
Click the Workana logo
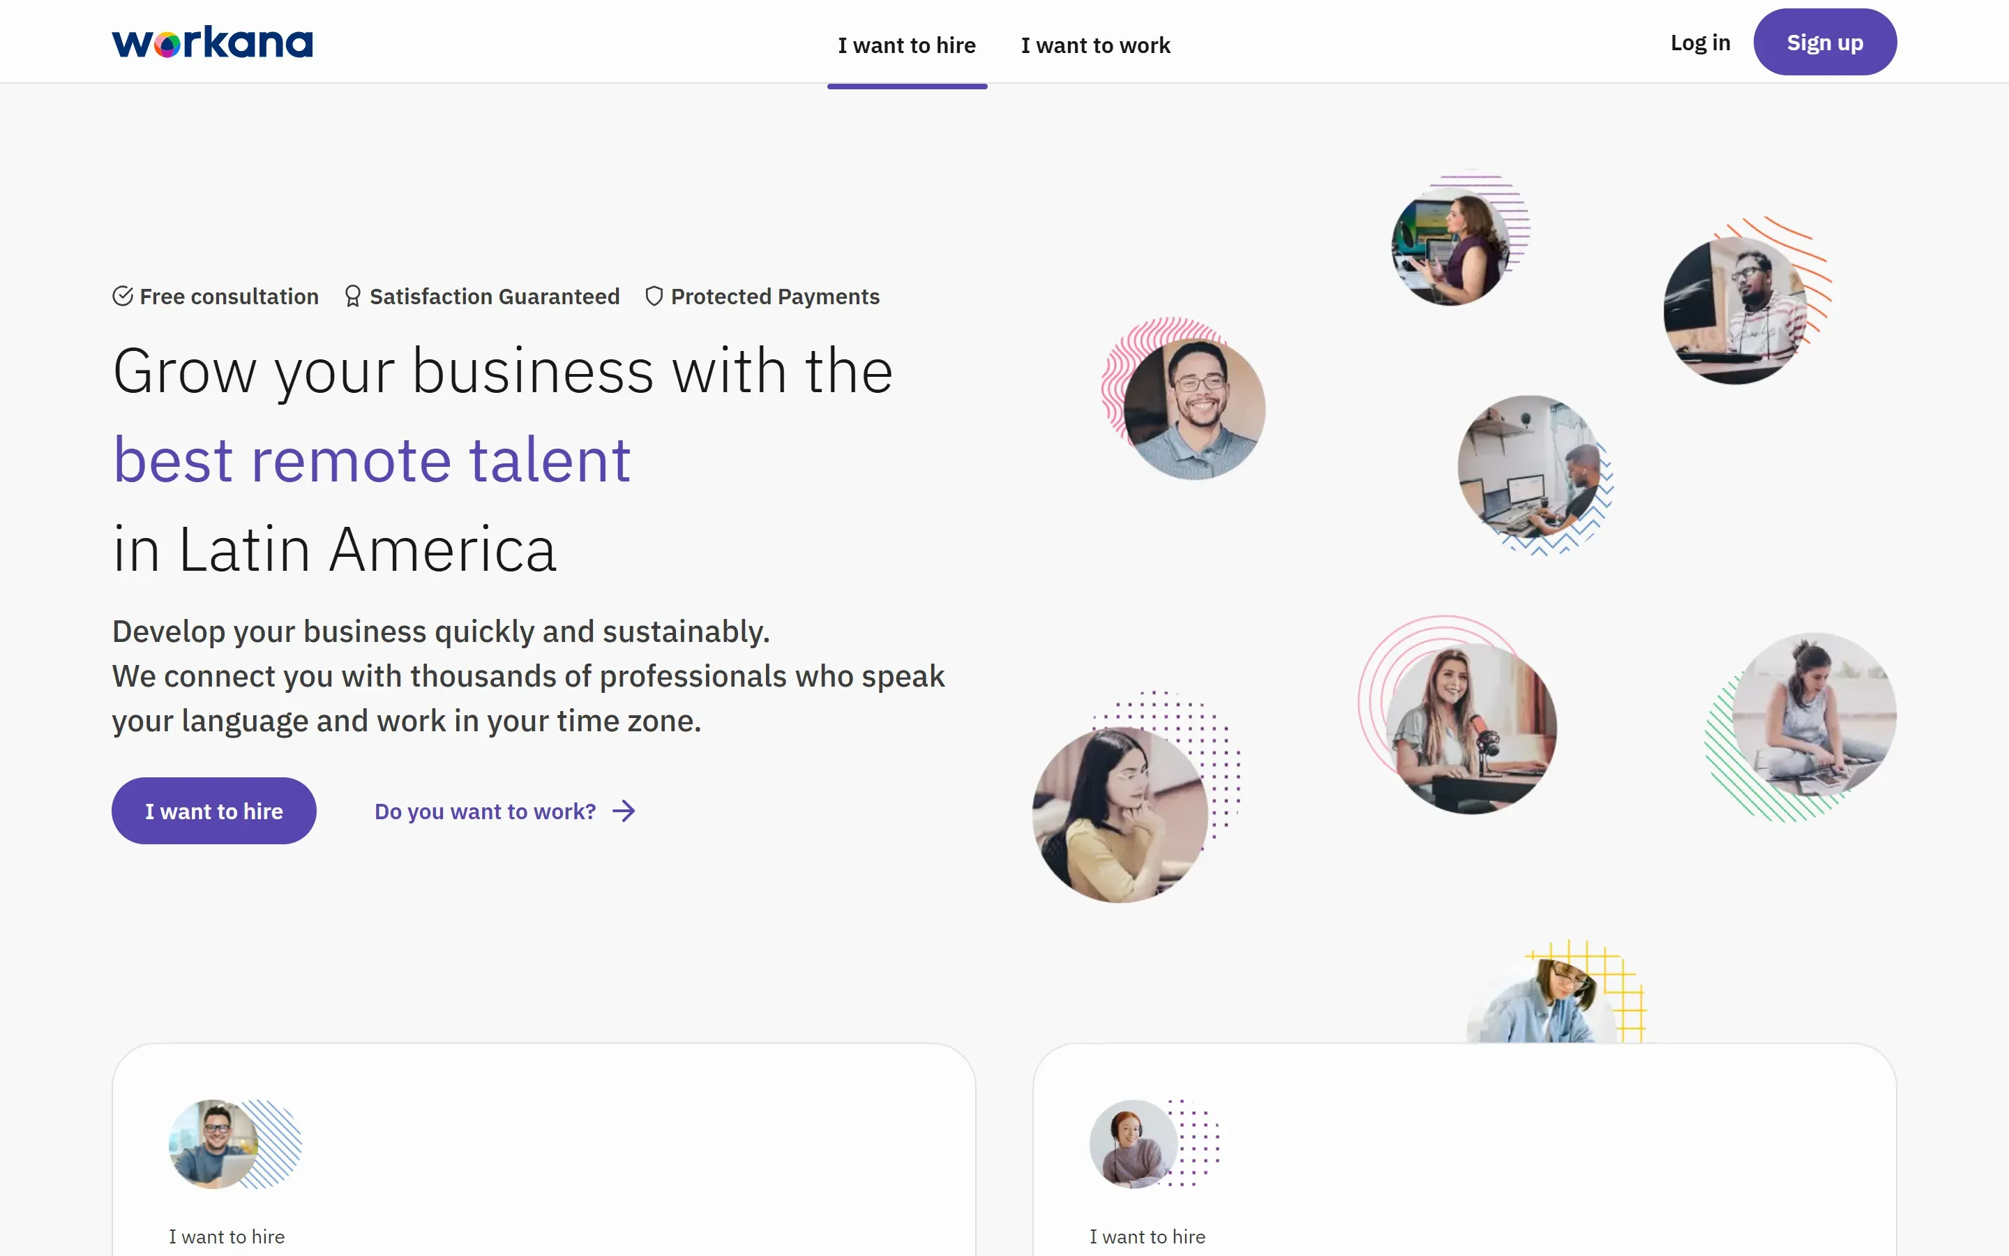click(x=213, y=42)
